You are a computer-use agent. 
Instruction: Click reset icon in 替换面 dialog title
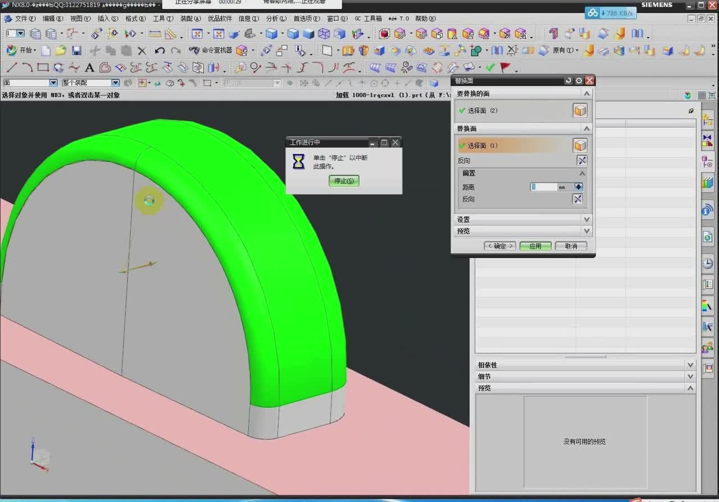[568, 81]
